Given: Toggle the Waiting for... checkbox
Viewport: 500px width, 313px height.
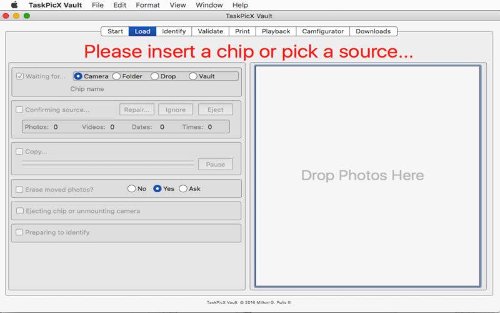Looking at the screenshot, I should [20, 76].
